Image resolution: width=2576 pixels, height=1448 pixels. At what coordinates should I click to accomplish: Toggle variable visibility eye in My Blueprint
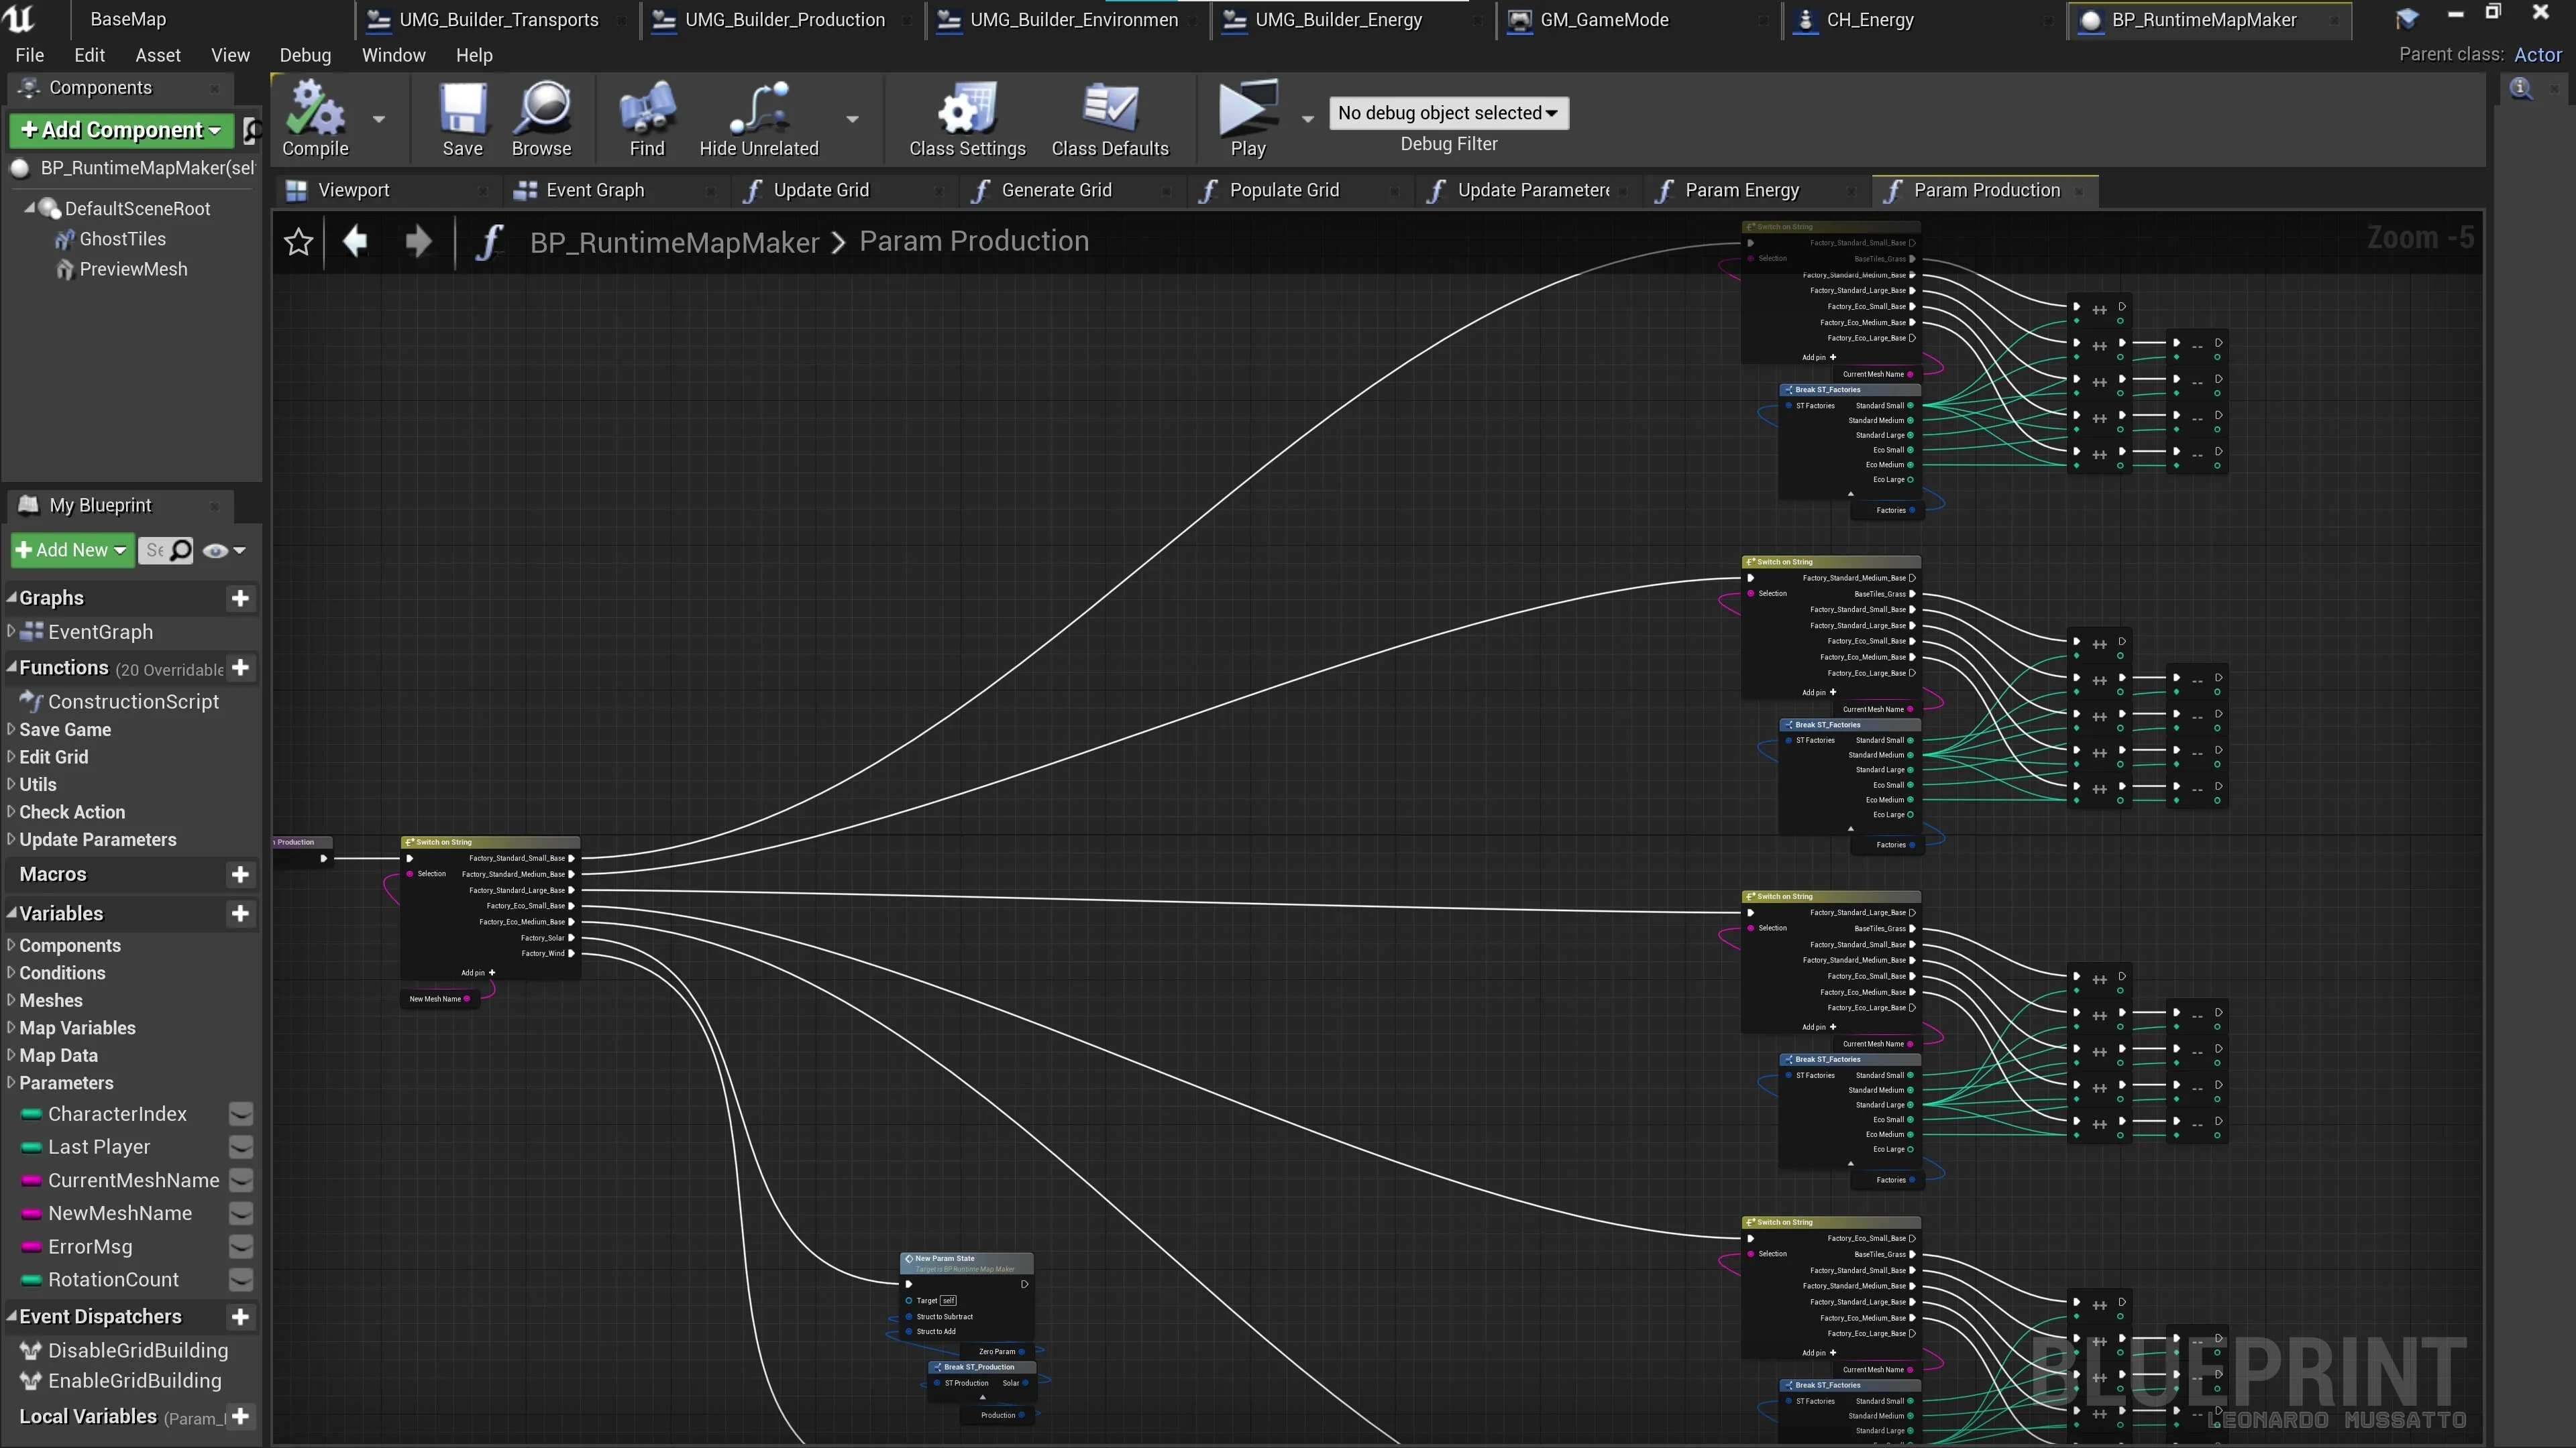(x=215, y=550)
